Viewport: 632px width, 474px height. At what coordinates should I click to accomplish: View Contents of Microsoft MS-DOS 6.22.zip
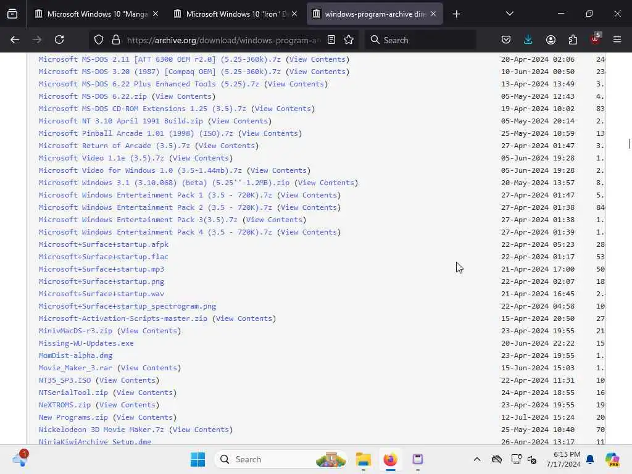(x=183, y=96)
